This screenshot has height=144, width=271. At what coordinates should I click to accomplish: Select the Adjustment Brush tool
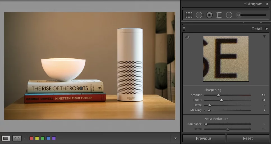239,15
